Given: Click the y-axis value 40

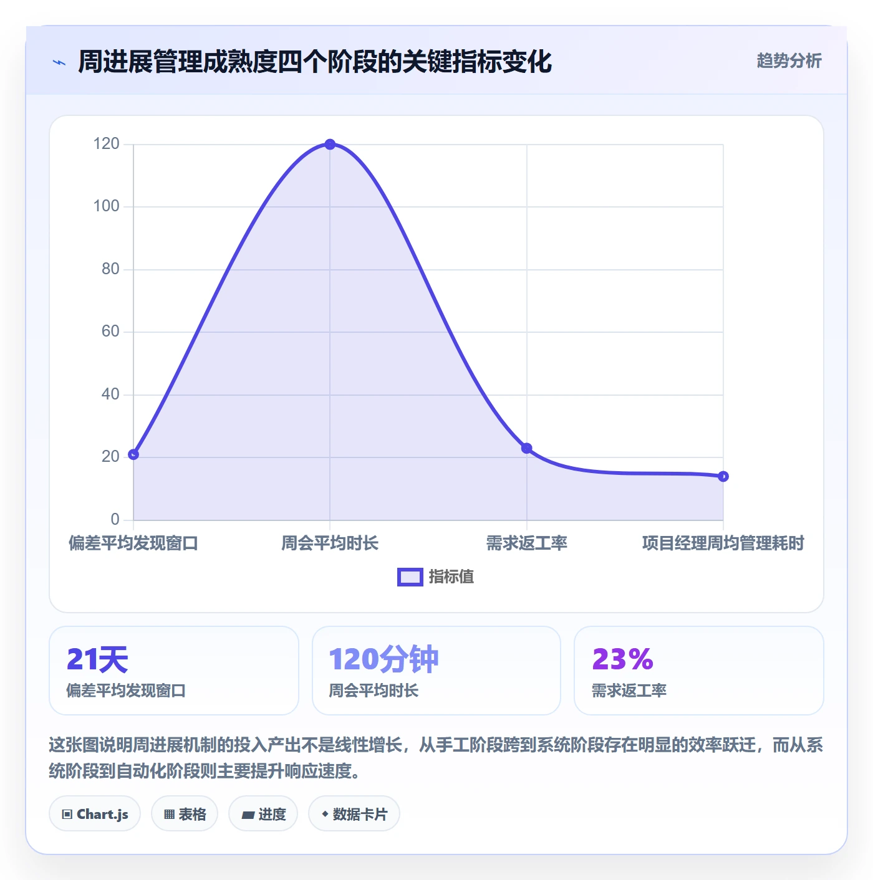Looking at the screenshot, I should click(110, 395).
